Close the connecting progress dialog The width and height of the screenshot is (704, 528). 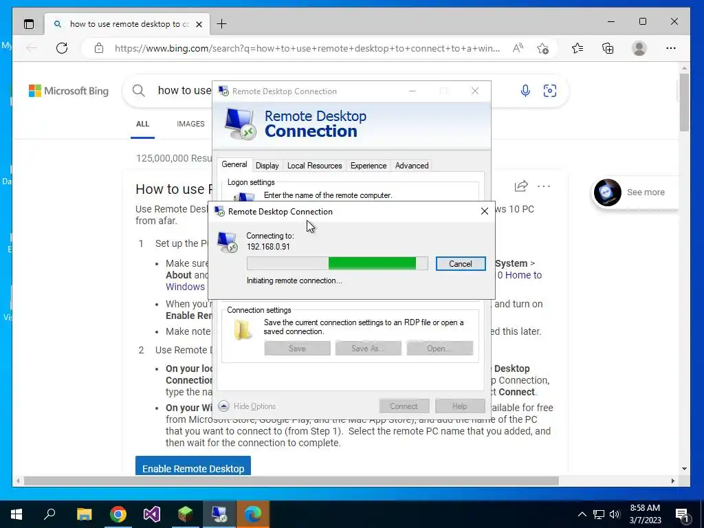coord(485,211)
